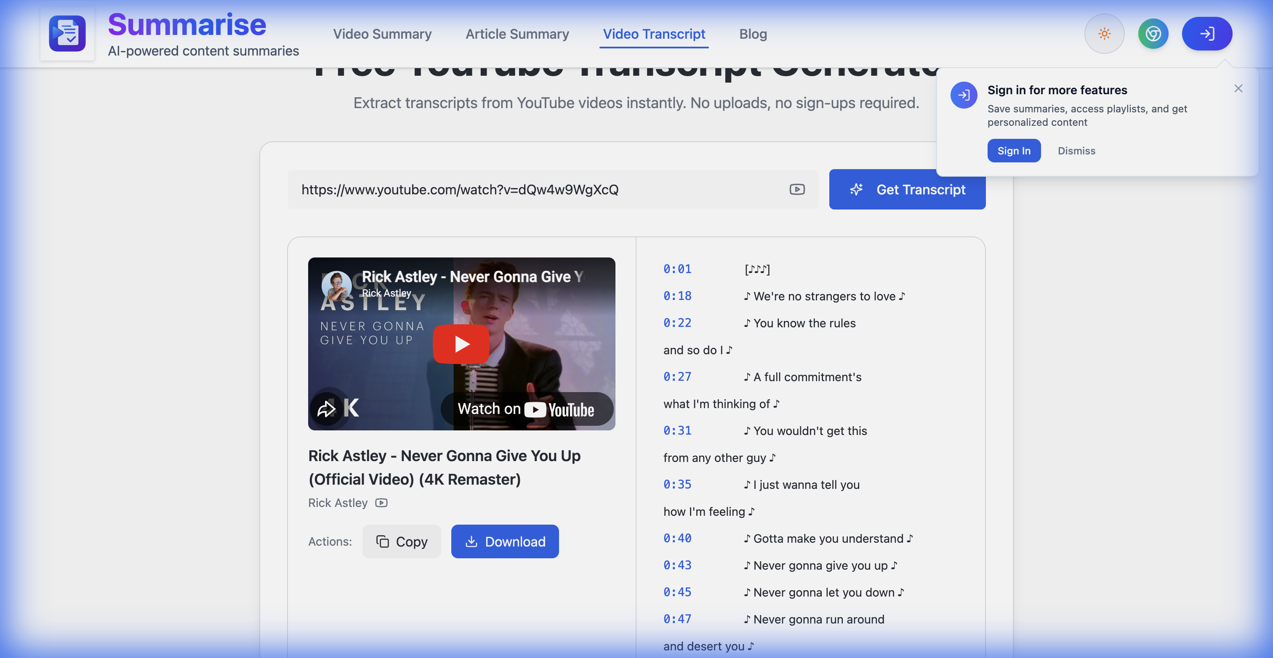Click the Summarise logo icon

pos(67,33)
